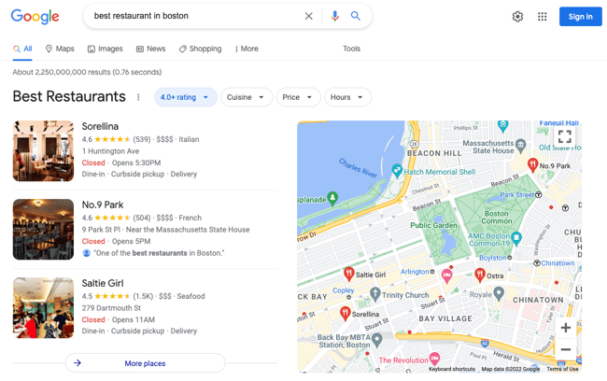This screenshot has width=607, height=381.
Task: Clear the search box text
Action: (308, 16)
